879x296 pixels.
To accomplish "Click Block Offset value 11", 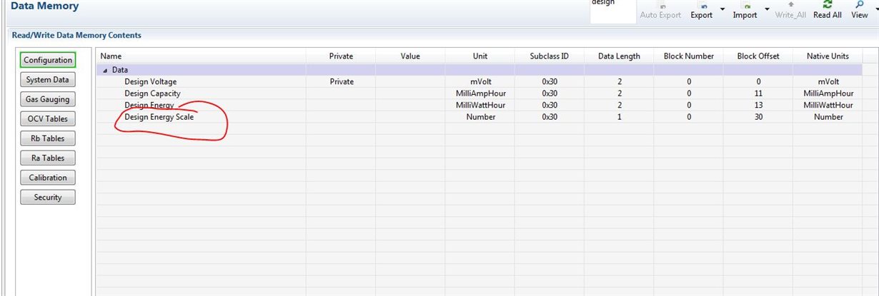I will tap(758, 93).
